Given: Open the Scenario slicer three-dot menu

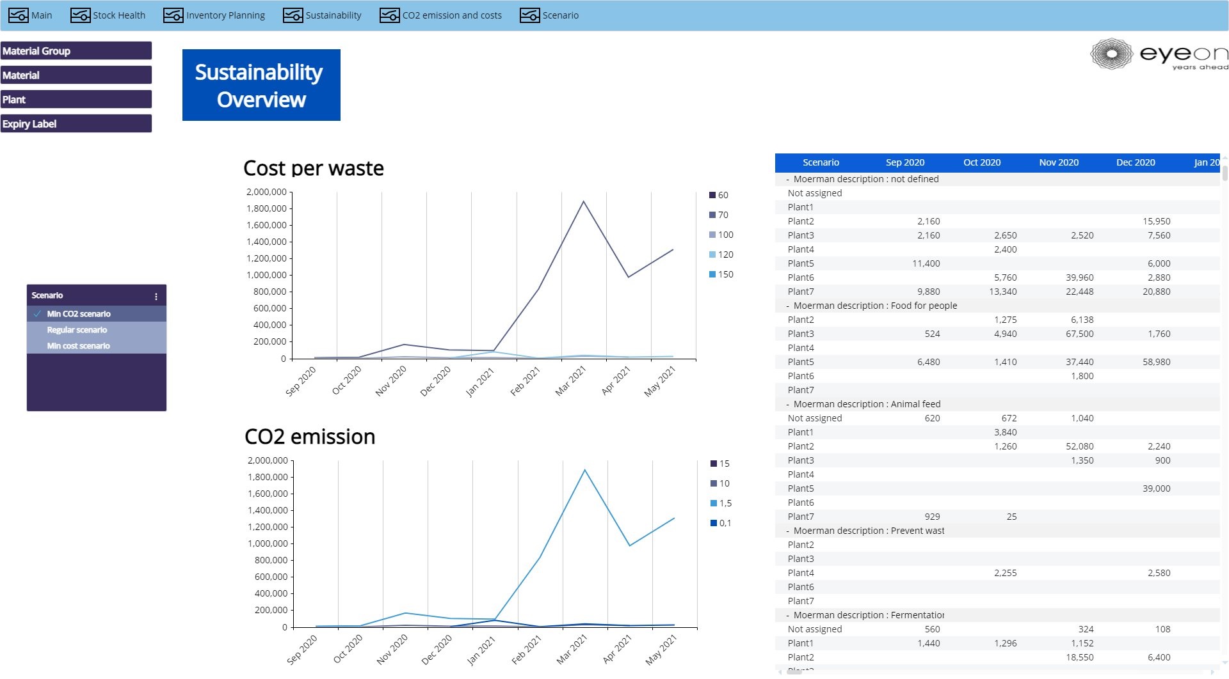Looking at the screenshot, I should (156, 297).
